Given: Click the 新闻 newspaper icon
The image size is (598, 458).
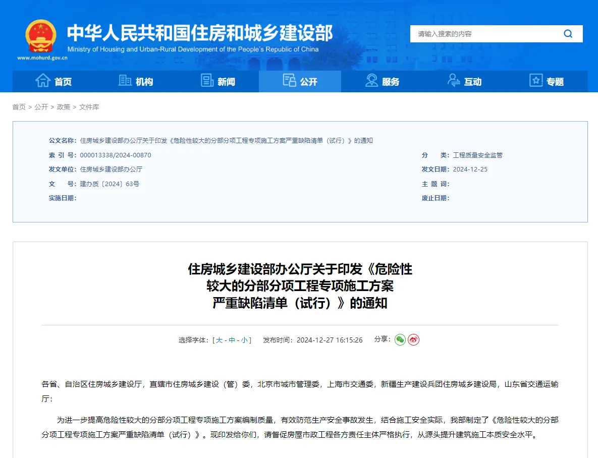Looking at the screenshot, I should (207, 81).
